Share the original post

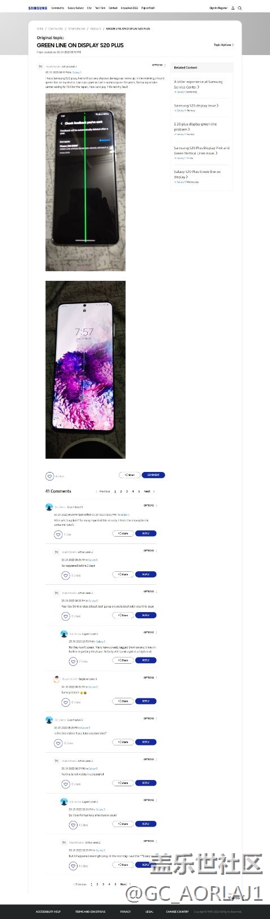[x=130, y=475]
